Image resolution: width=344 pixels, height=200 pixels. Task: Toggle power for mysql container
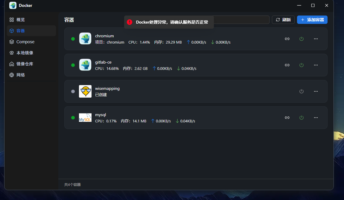302,118
